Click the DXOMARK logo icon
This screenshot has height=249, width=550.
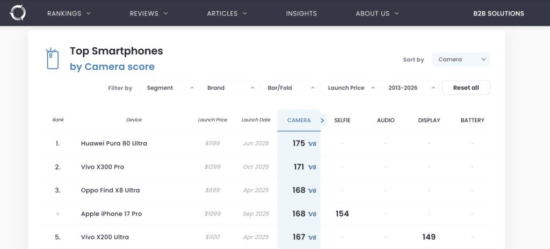[18, 13]
